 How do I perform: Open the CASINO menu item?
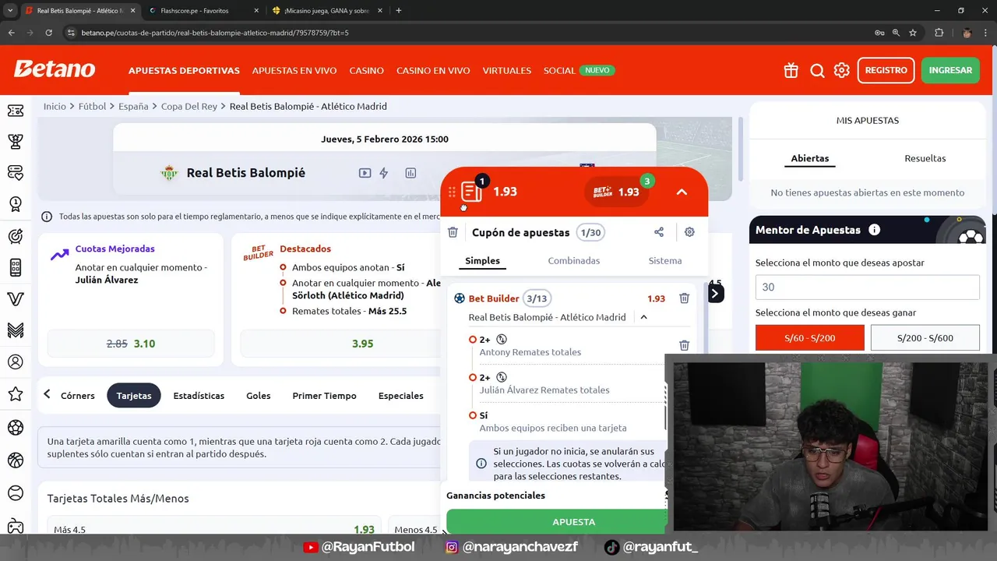pyautogui.click(x=367, y=70)
